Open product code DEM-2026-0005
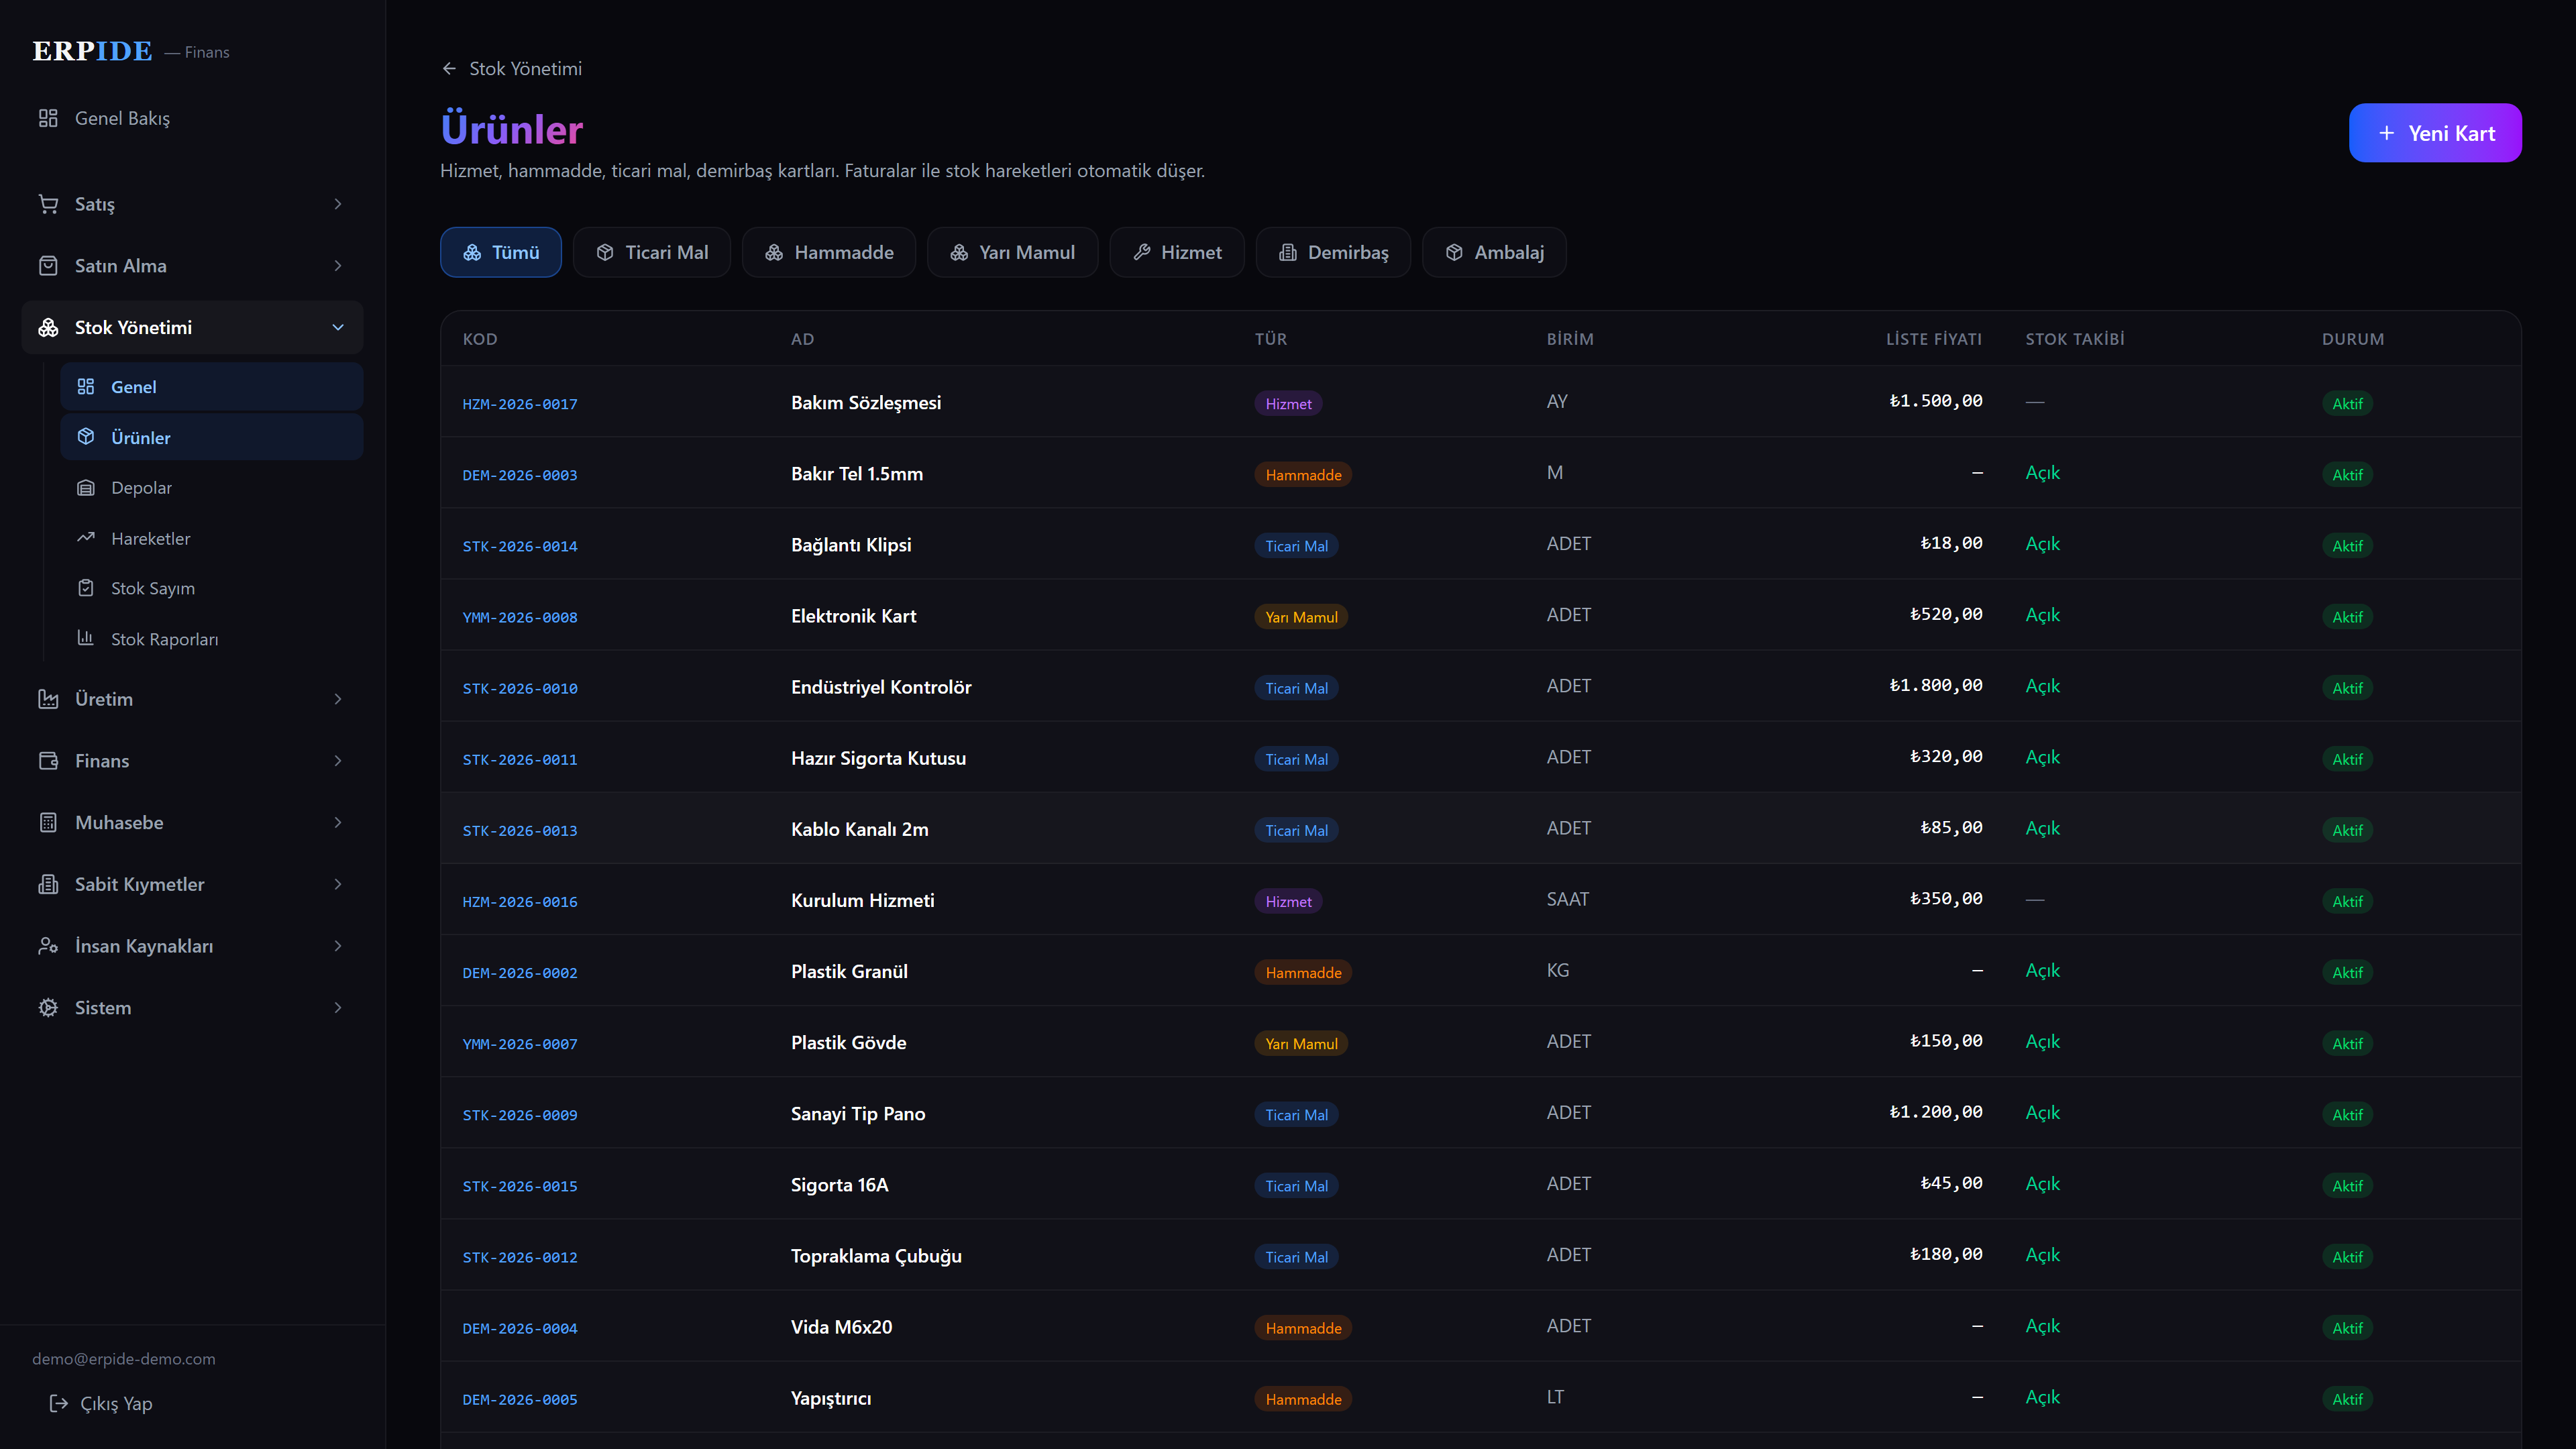The width and height of the screenshot is (2576, 1449). click(520, 1400)
